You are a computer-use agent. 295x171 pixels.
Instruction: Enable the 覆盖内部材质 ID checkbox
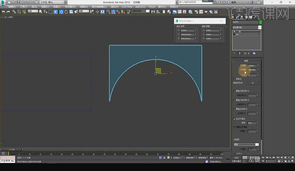[x=234, y=91]
